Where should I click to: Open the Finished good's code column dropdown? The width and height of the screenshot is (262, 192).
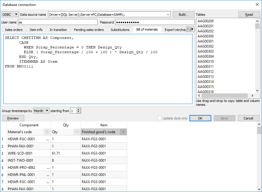pyautogui.click(x=123, y=132)
